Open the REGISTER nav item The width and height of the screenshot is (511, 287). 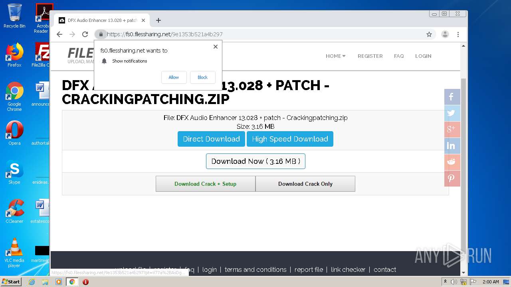[x=370, y=56]
